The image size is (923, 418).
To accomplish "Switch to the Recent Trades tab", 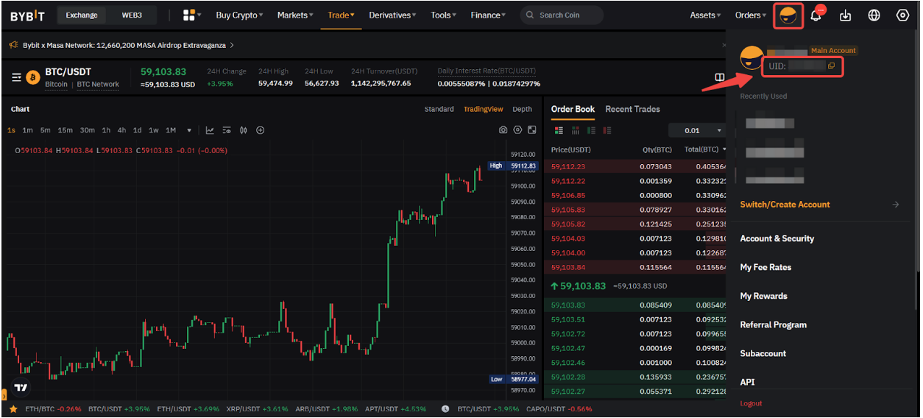I will click(632, 109).
